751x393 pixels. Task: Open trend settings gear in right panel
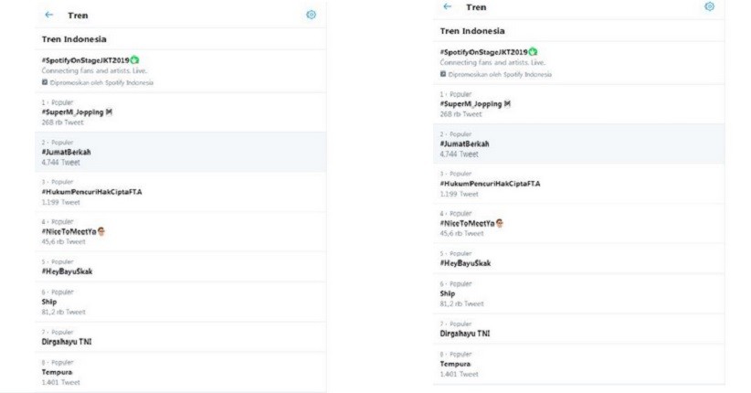(709, 6)
